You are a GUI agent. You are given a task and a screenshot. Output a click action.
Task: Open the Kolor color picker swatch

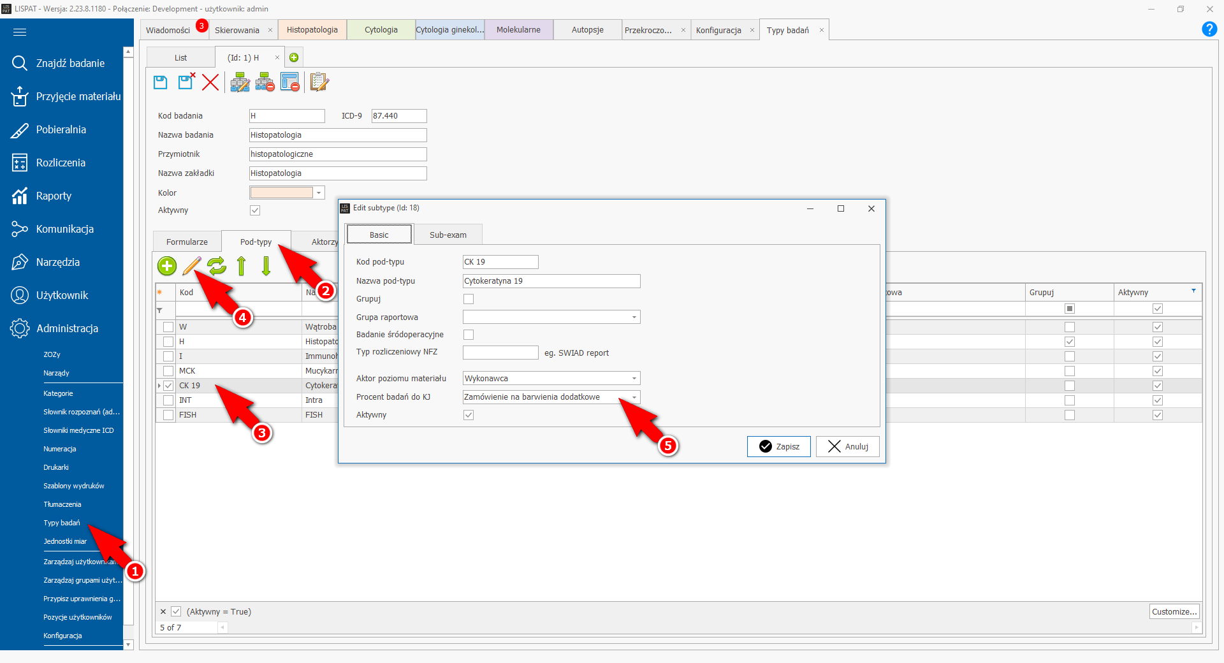coord(282,193)
